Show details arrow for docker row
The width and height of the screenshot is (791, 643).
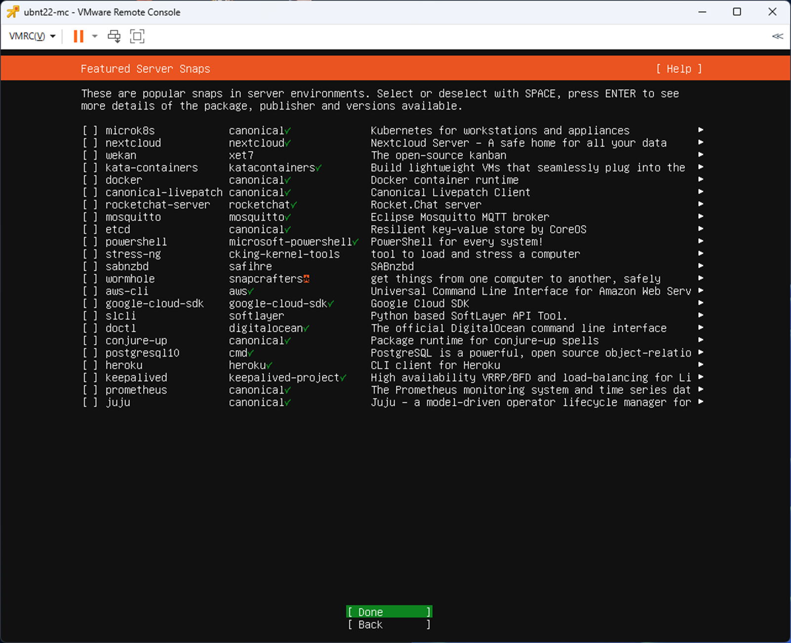click(701, 179)
